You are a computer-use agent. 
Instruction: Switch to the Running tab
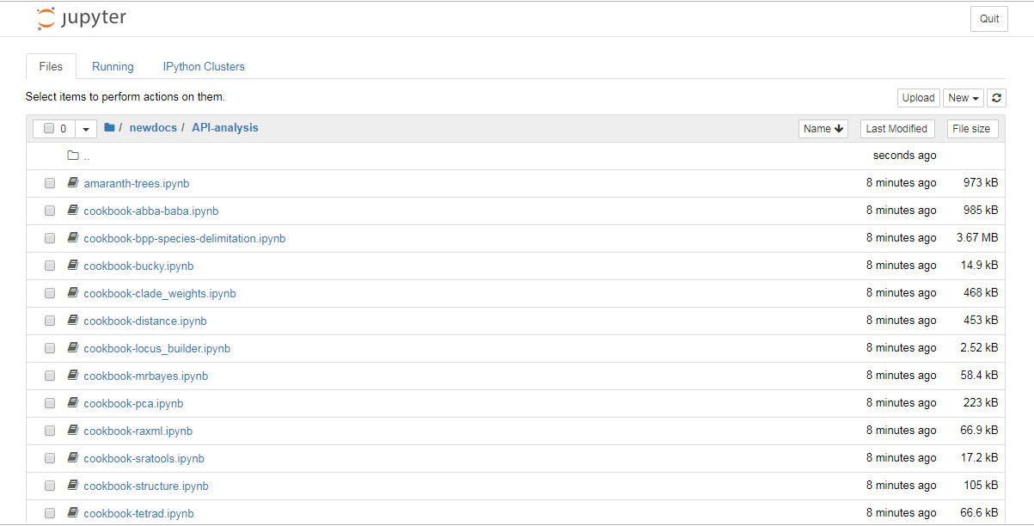point(113,66)
